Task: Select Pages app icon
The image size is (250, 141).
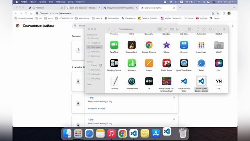Action: (x=149, y=63)
